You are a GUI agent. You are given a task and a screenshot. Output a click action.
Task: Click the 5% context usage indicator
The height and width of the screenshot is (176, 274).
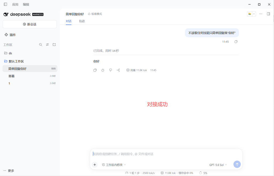203,173
